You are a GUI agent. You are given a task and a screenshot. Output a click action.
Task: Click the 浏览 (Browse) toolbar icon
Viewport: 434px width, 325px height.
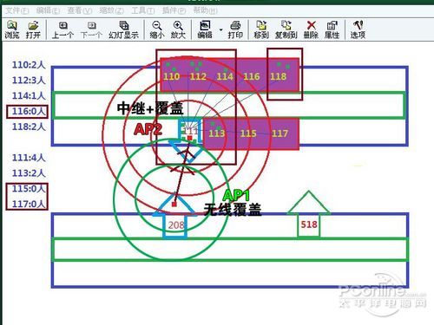tap(12, 29)
